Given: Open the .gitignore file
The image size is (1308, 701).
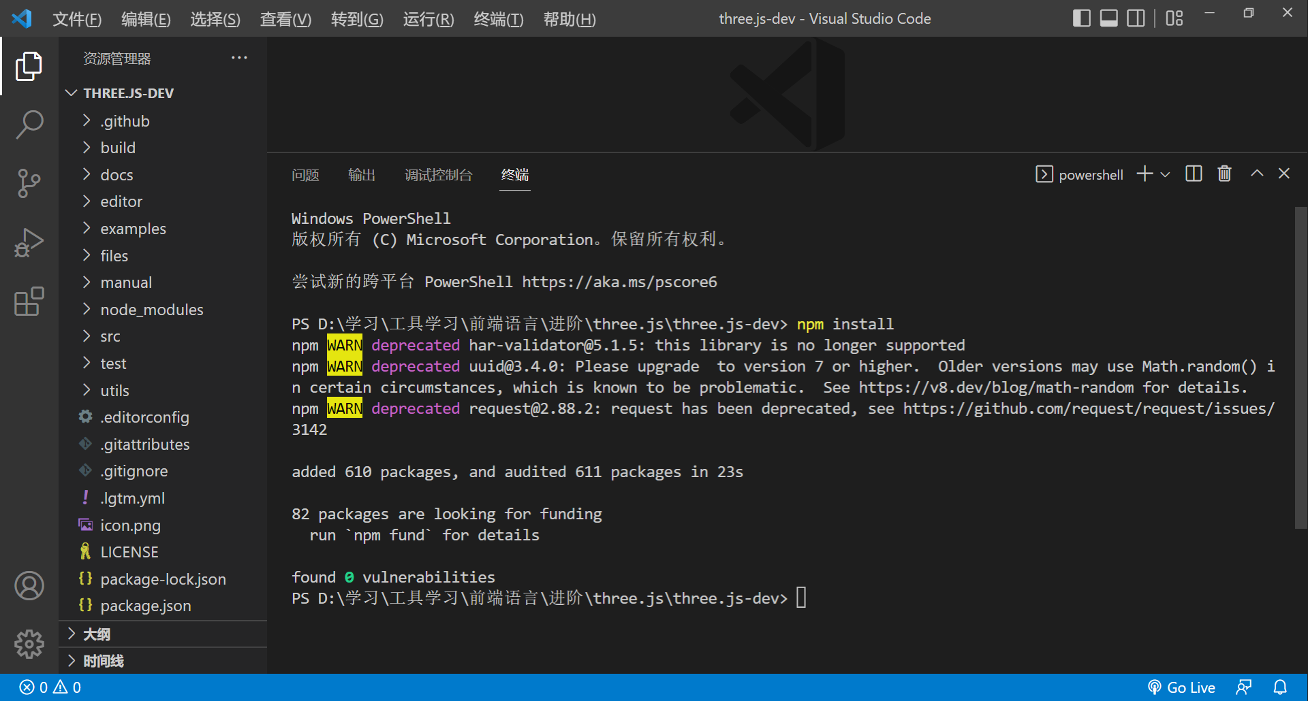Looking at the screenshot, I should 163,471.
